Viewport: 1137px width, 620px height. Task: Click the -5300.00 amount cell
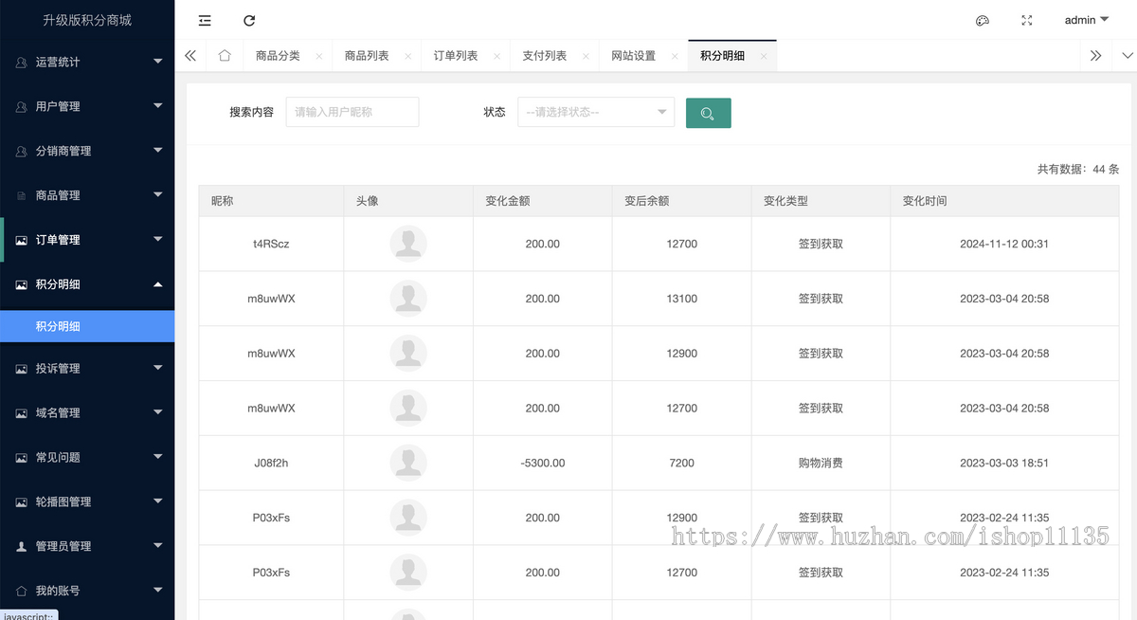click(x=543, y=463)
